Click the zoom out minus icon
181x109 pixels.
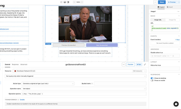[74, 2]
